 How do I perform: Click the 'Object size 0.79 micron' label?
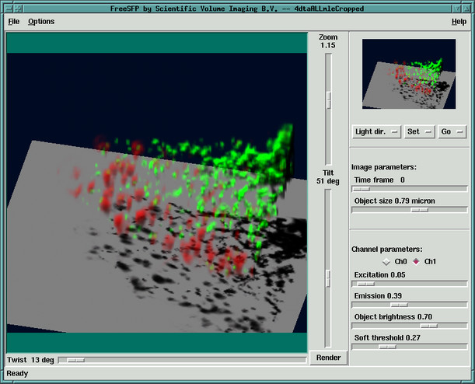395,201
